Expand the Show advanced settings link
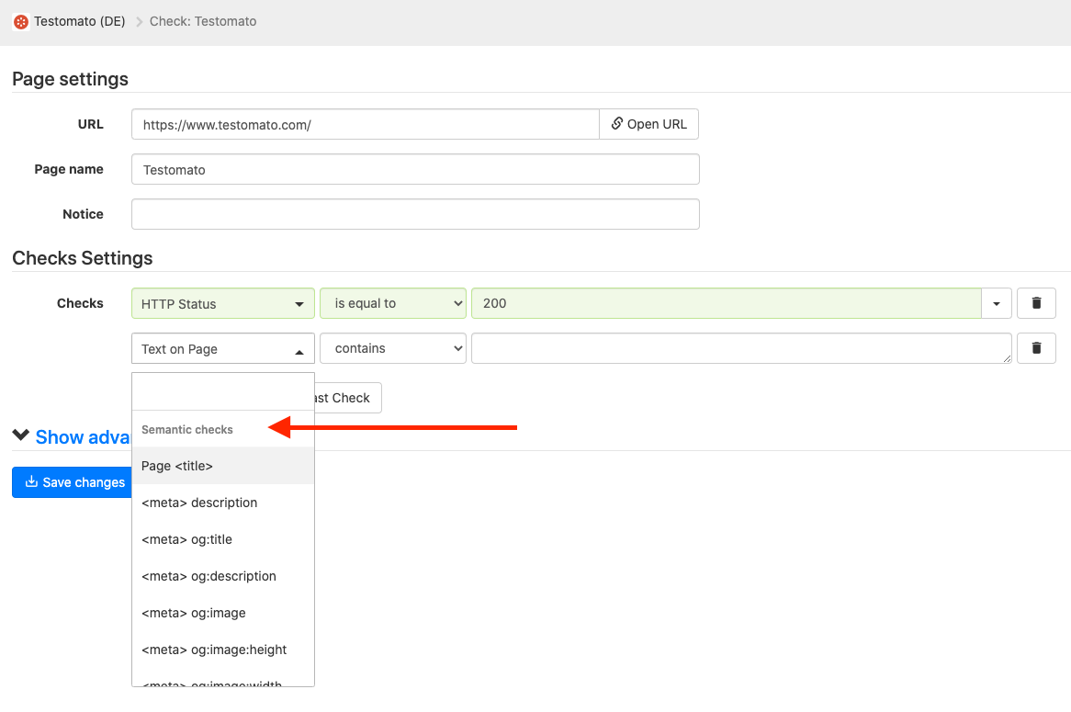The image size is (1071, 712). [x=71, y=437]
